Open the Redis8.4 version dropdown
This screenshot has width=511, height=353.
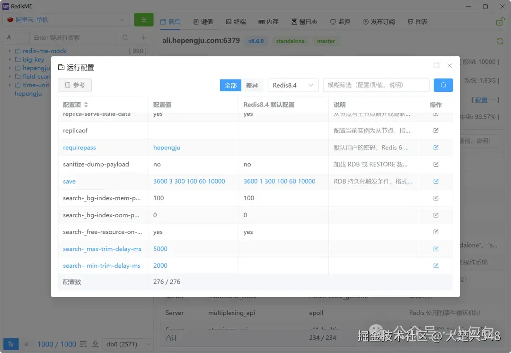293,85
